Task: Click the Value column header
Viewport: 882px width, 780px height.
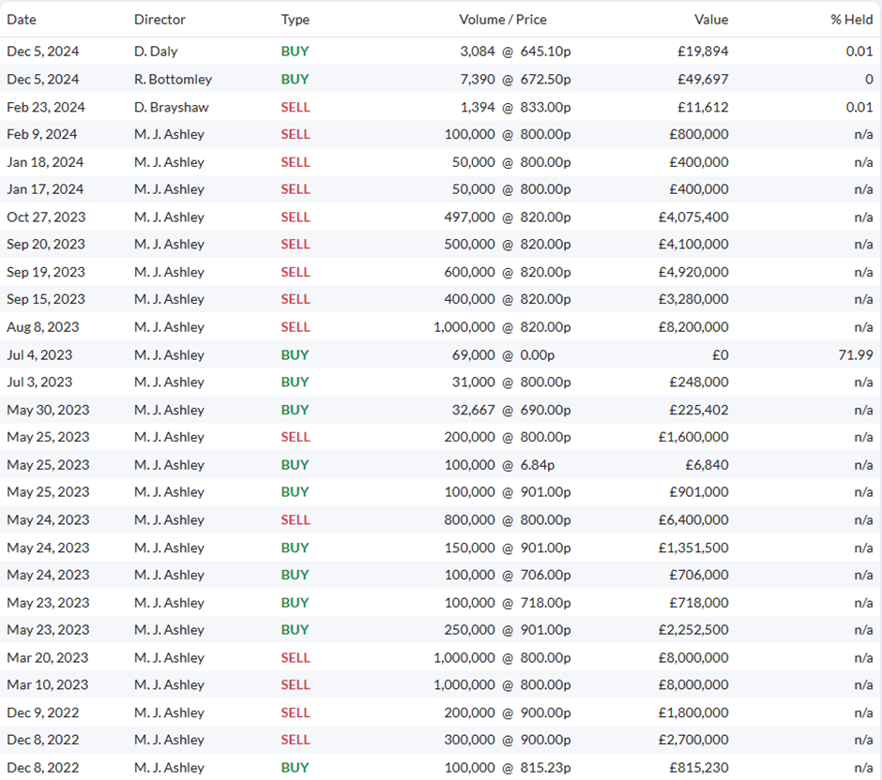Action: point(711,20)
